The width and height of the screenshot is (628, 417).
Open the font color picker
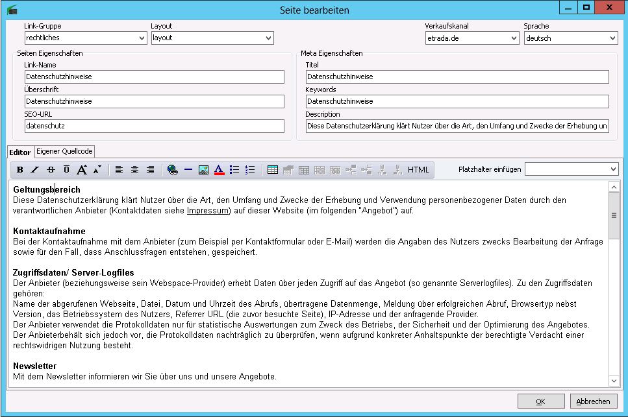click(x=219, y=170)
